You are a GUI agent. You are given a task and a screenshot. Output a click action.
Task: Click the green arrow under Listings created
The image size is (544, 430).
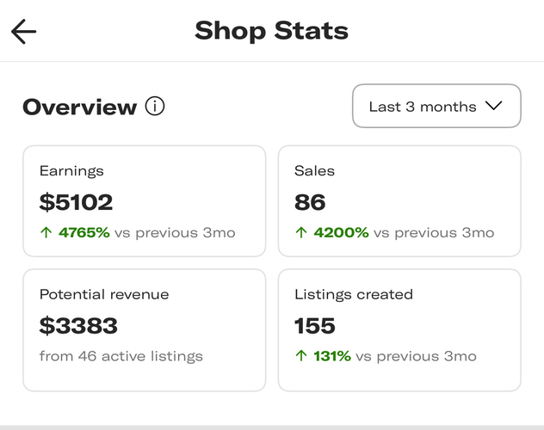300,356
